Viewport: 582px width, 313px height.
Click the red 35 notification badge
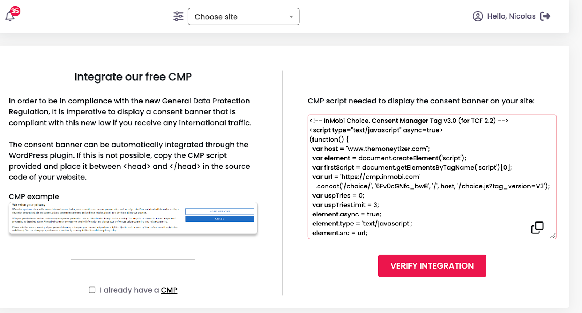[15, 11]
